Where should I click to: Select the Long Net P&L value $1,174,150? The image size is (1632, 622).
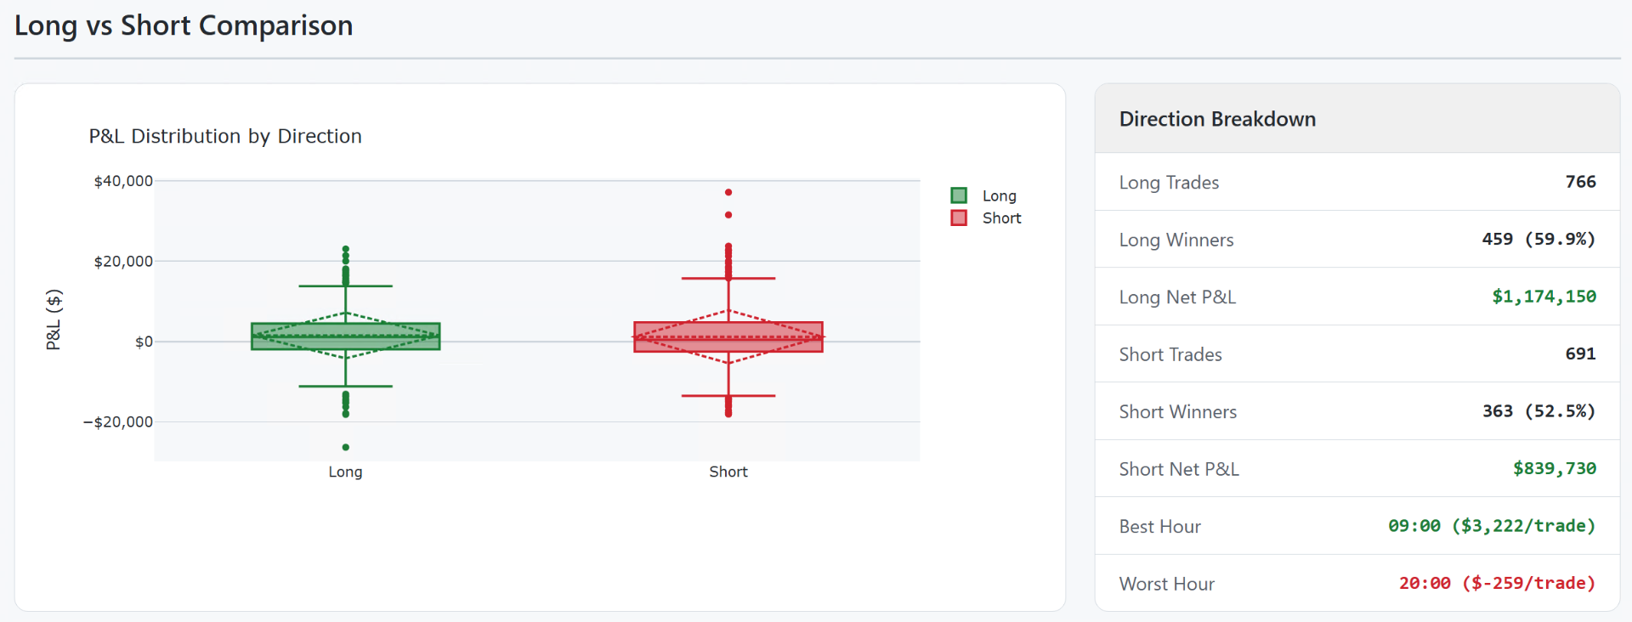pyautogui.click(x=1544, y=297)
